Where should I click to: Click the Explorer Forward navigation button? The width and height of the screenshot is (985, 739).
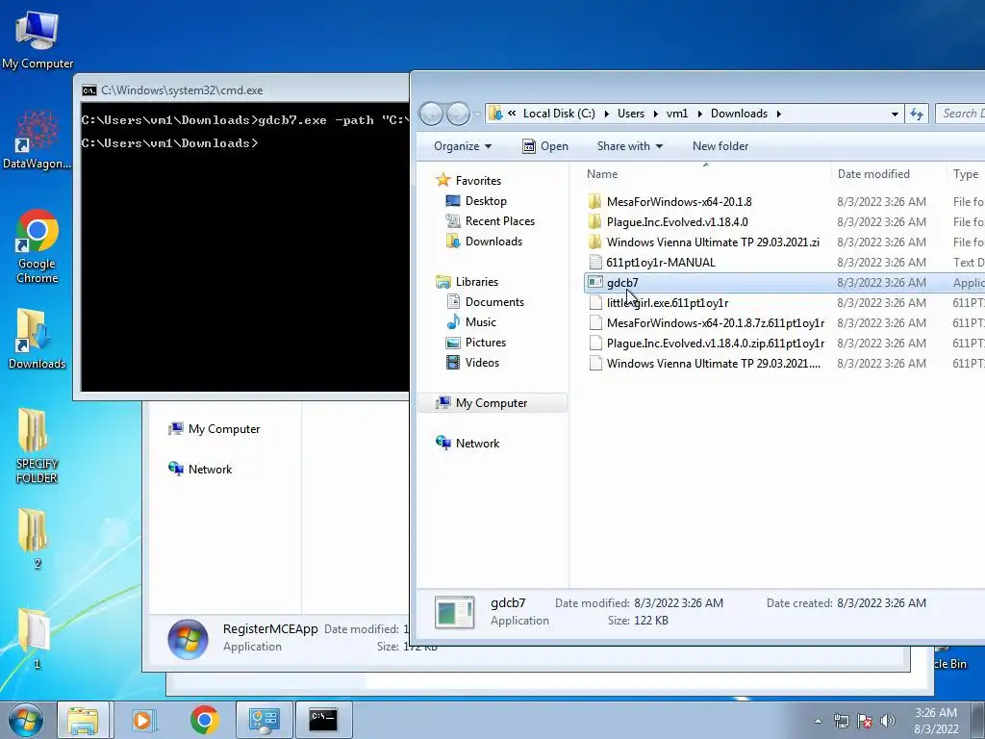[457, 114]
